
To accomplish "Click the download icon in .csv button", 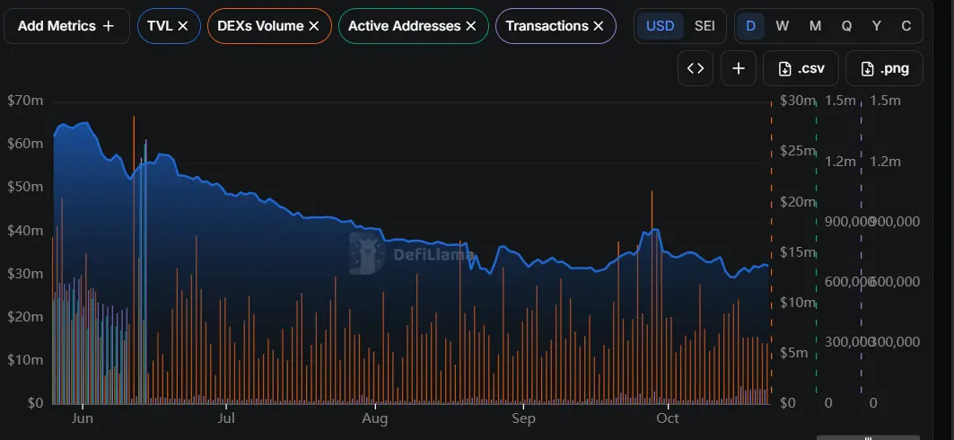I will click(785, 69).
